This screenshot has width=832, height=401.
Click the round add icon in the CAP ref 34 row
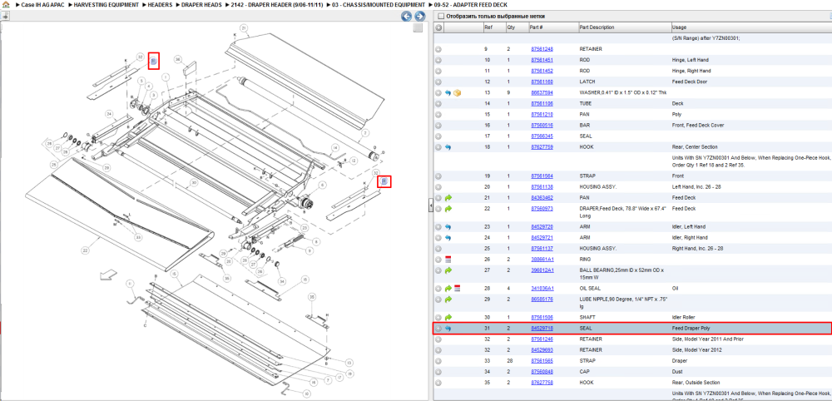[438, 372]
